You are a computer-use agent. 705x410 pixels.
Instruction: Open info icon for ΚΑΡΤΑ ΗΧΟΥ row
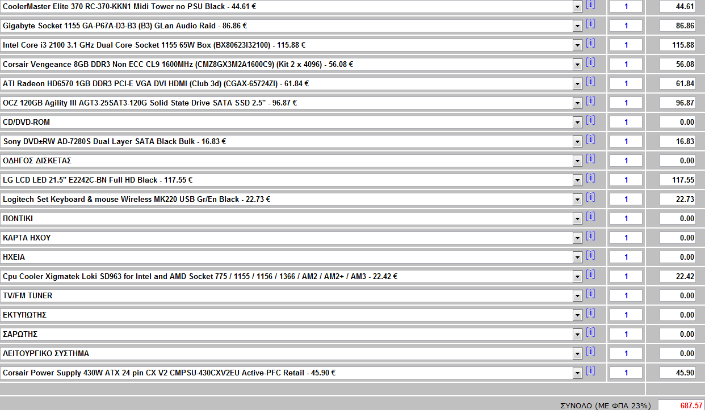[x=590, y=236]
